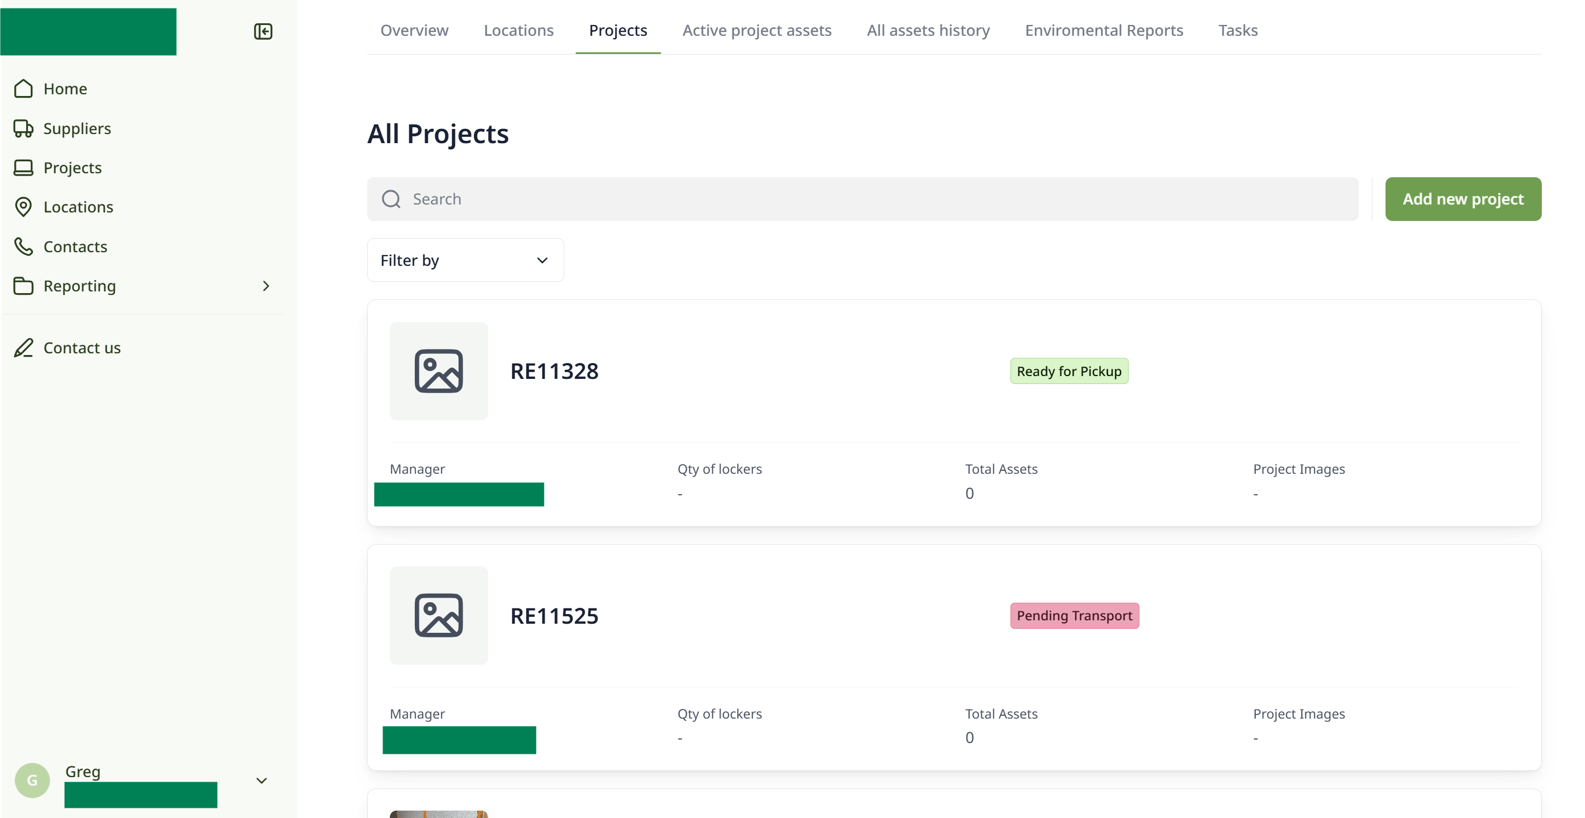Click the Suppliers truck icon

tap(23, 128)
